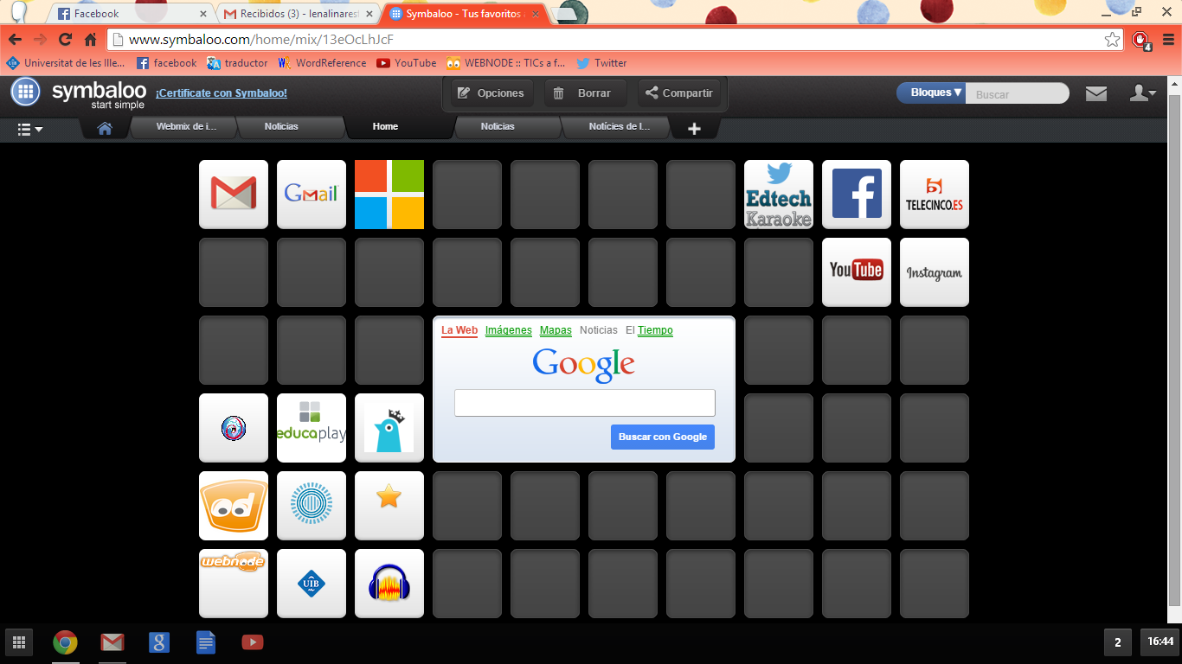Open the Facebook tile in the webmix
The image size is (1182, 664).
[856, 195]
